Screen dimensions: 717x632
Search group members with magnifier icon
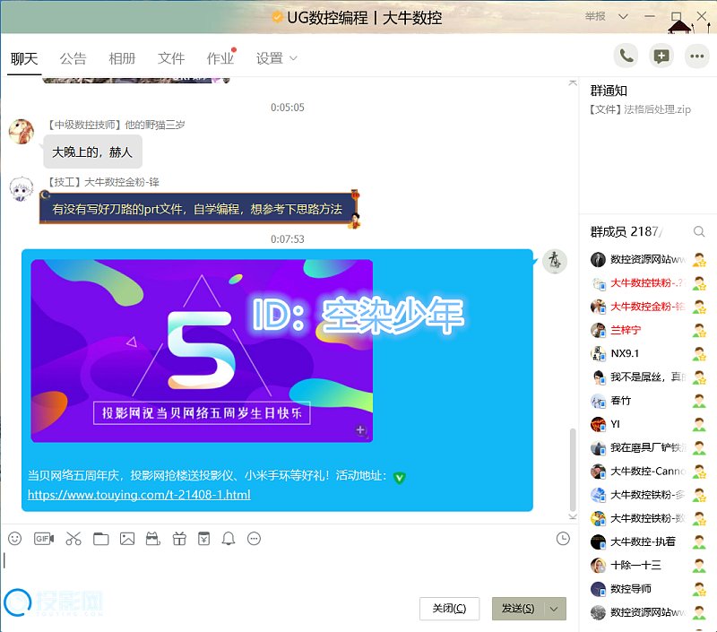699,232
